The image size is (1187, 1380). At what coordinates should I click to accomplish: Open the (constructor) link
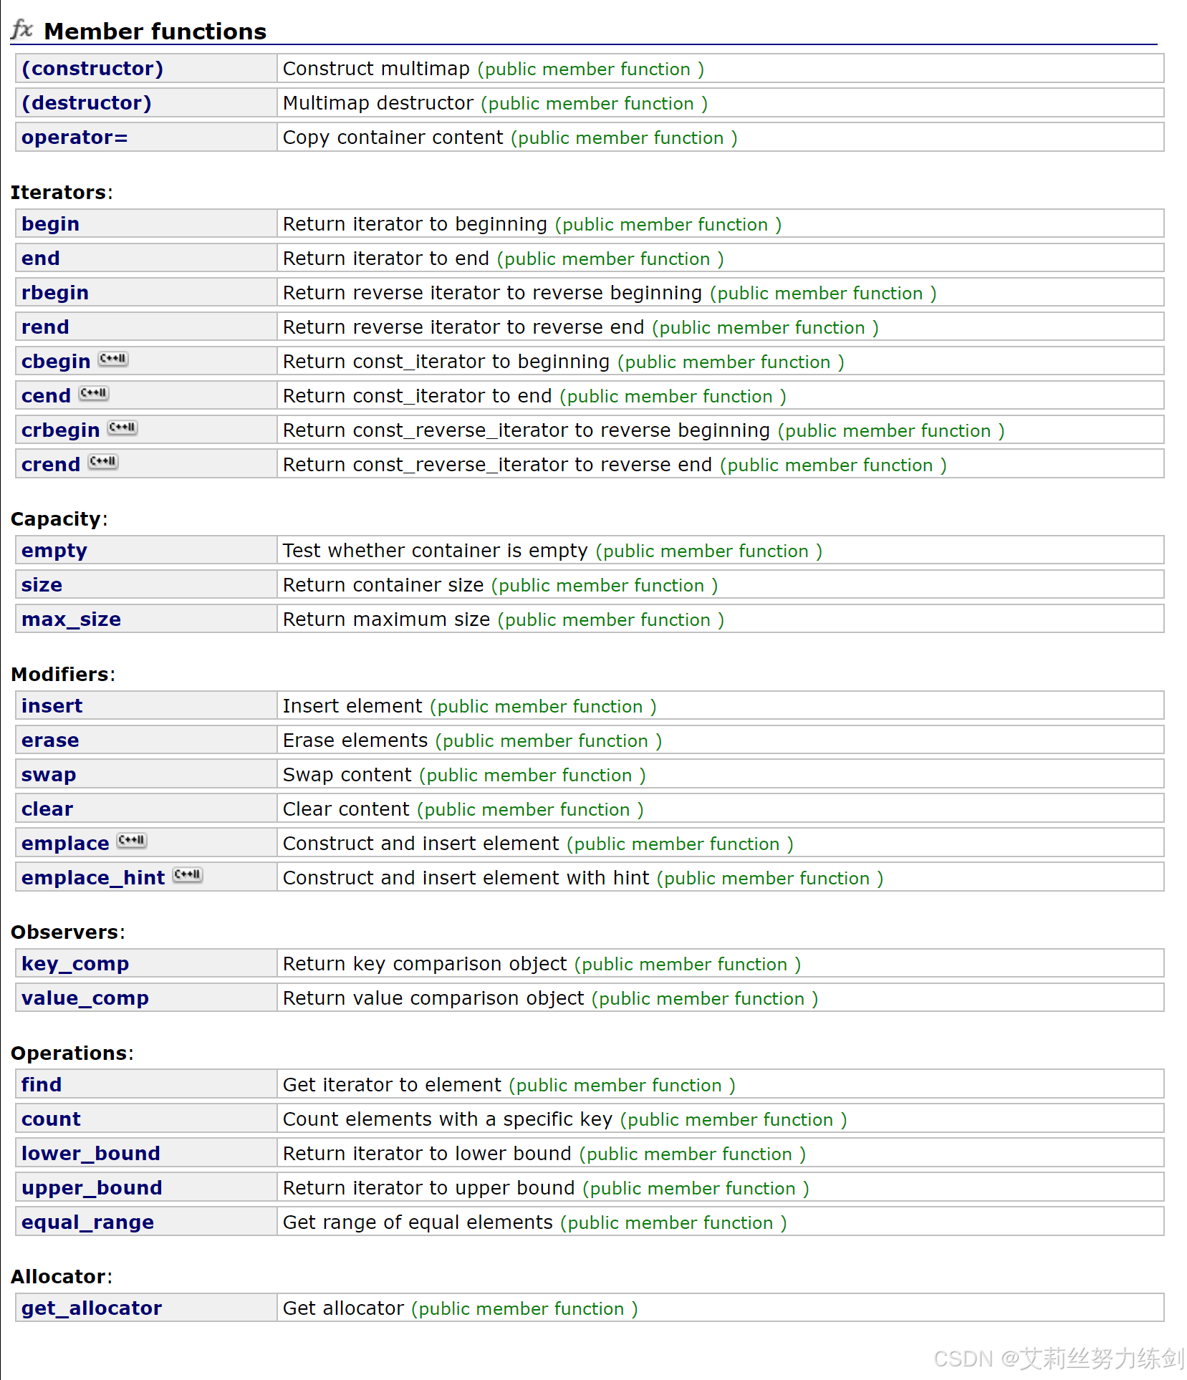(92, 69)
